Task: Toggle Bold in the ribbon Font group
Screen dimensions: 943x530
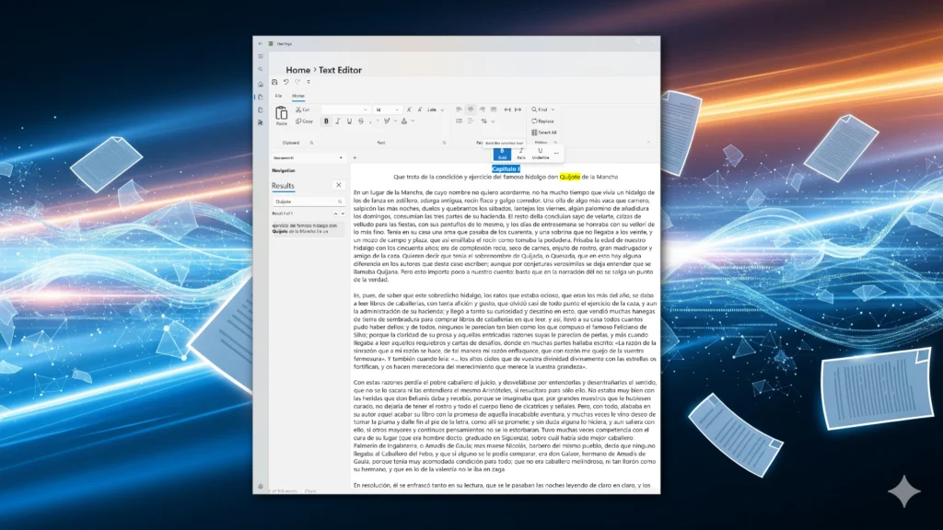Action: tap(327, 121)
